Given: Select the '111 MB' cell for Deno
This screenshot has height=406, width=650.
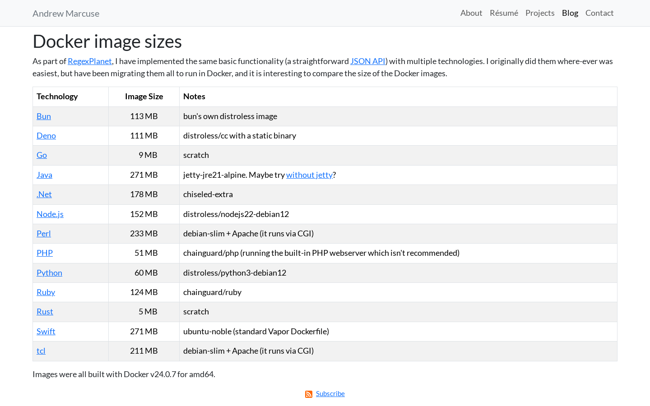Looking at the screenshot, I should coord(144,136).
